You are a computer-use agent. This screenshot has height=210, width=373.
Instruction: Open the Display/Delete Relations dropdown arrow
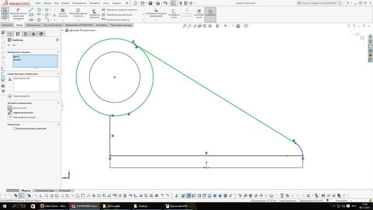[156, 20]
